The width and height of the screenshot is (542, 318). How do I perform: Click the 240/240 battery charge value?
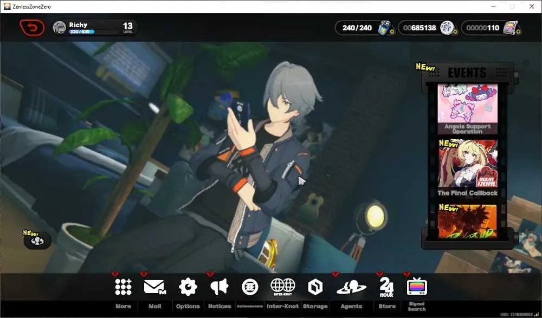(x=357, y=28)
